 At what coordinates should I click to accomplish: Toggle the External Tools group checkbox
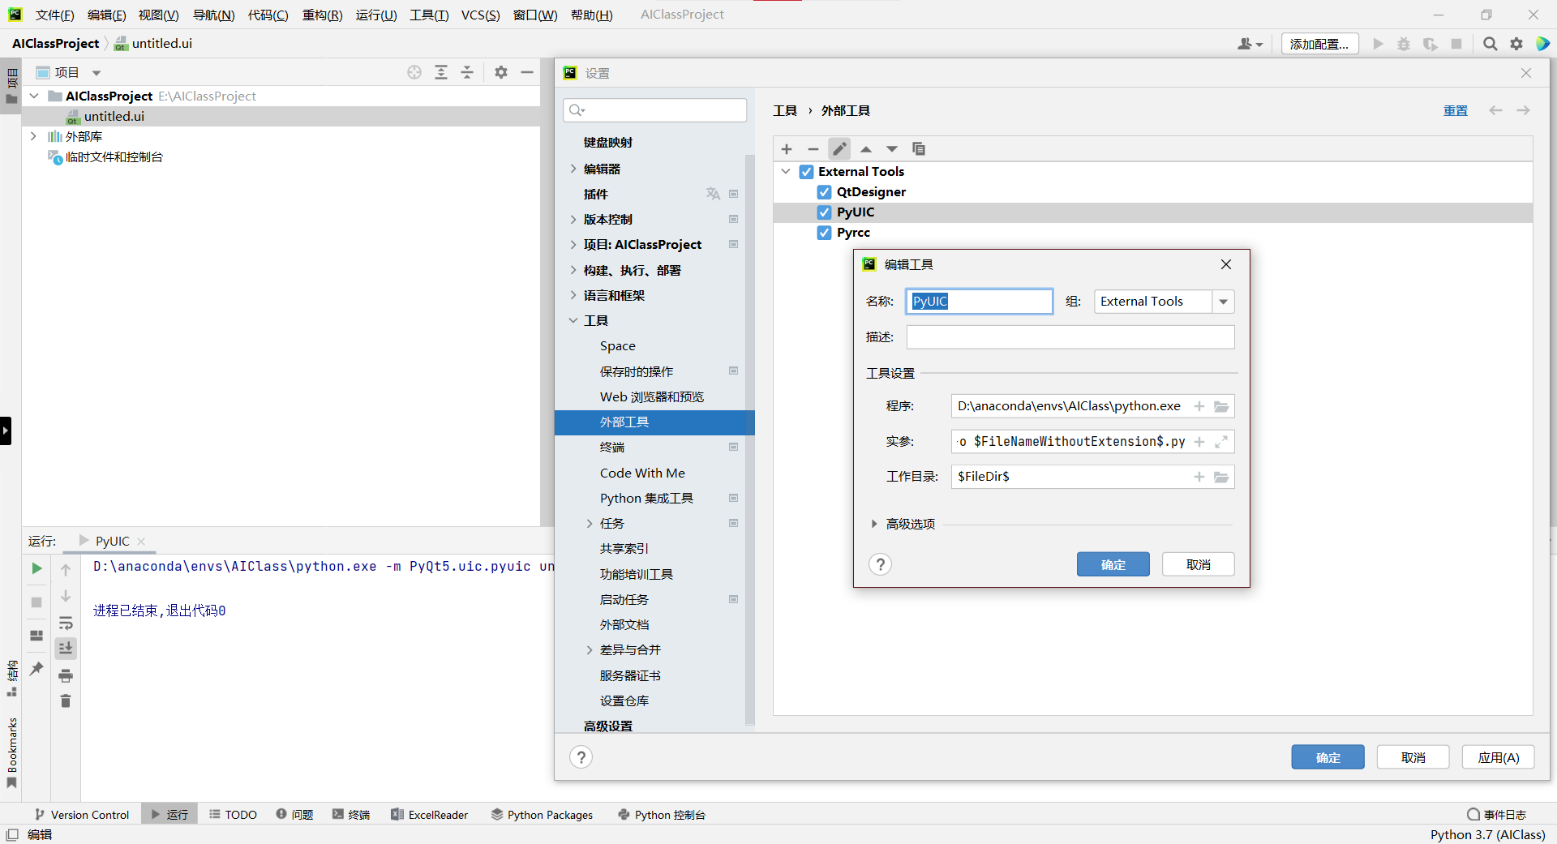(806, 172)
